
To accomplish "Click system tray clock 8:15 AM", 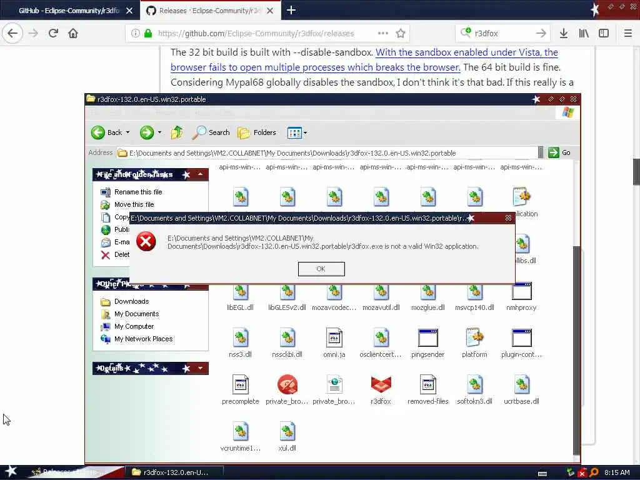I will click(x=617, y=472).
